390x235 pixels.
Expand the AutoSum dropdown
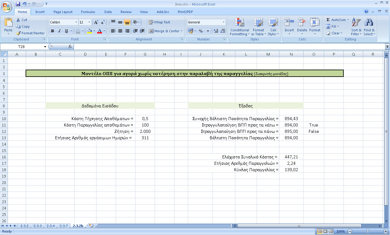(x=348, y=20)
